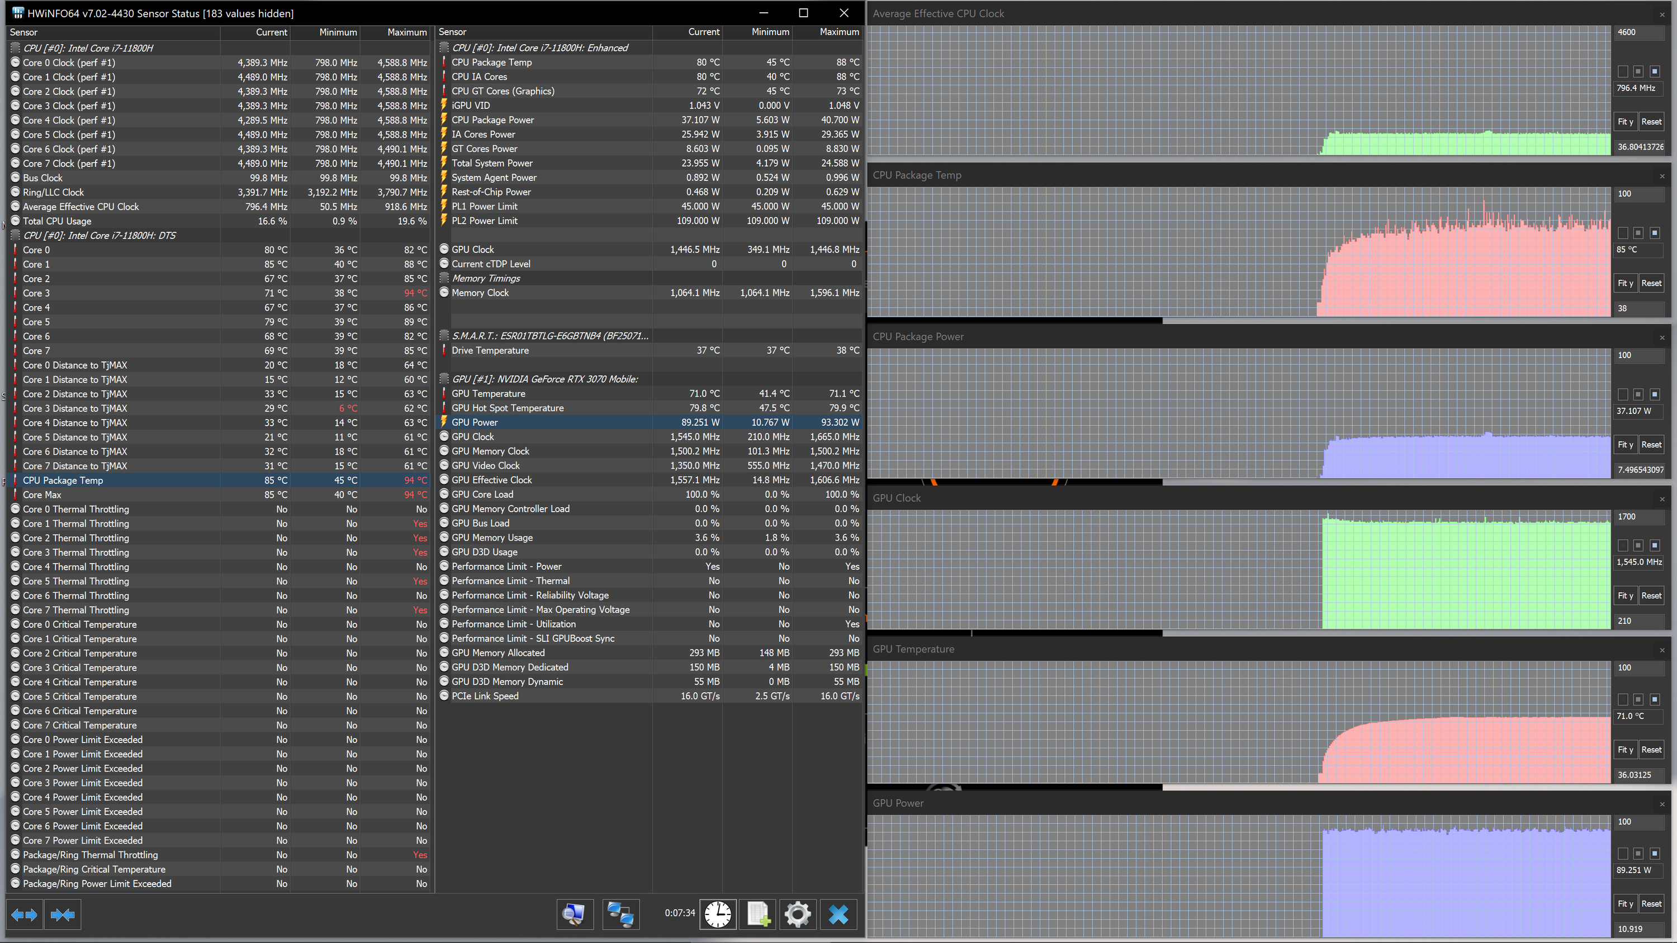Click the network remote monitors icon
Viewport: 1677px width, 943px height.
point(620,915)
